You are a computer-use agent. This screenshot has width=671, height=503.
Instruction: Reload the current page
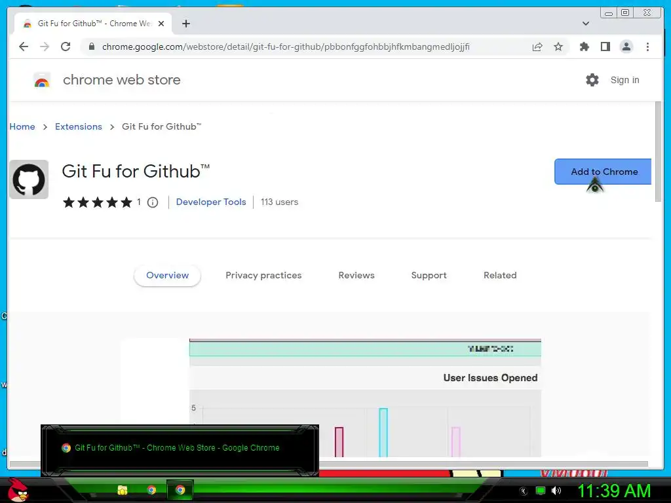66,47
